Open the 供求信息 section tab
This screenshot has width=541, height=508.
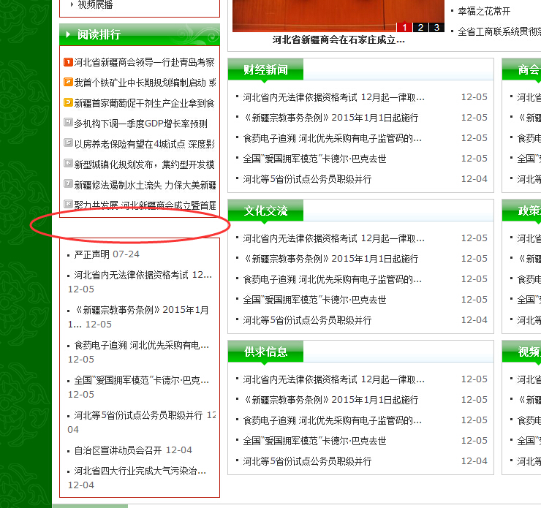point(265,352)
